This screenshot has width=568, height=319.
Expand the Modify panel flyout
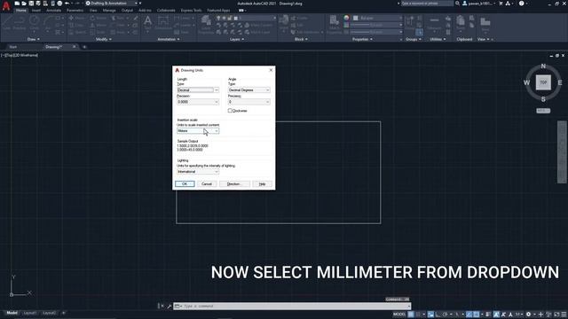pos(104,39)
